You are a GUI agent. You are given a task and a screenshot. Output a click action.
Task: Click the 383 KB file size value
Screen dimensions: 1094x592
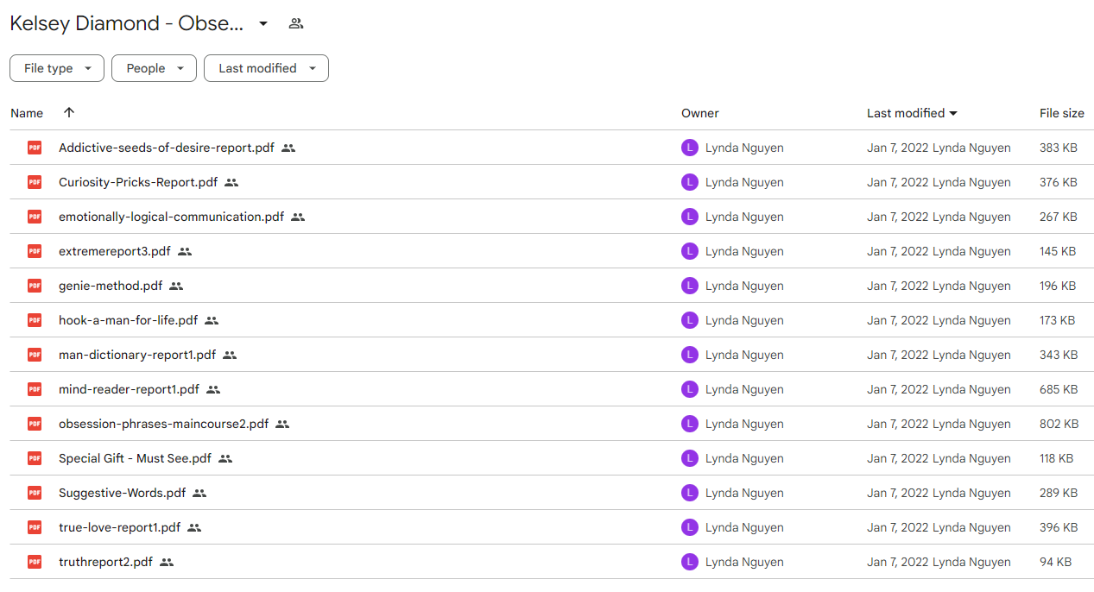(x=1059, y=148)
